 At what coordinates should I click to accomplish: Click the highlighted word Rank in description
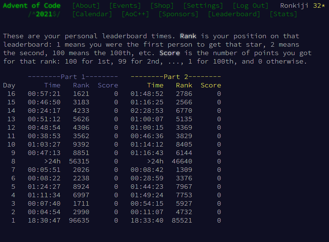[188, 36]
